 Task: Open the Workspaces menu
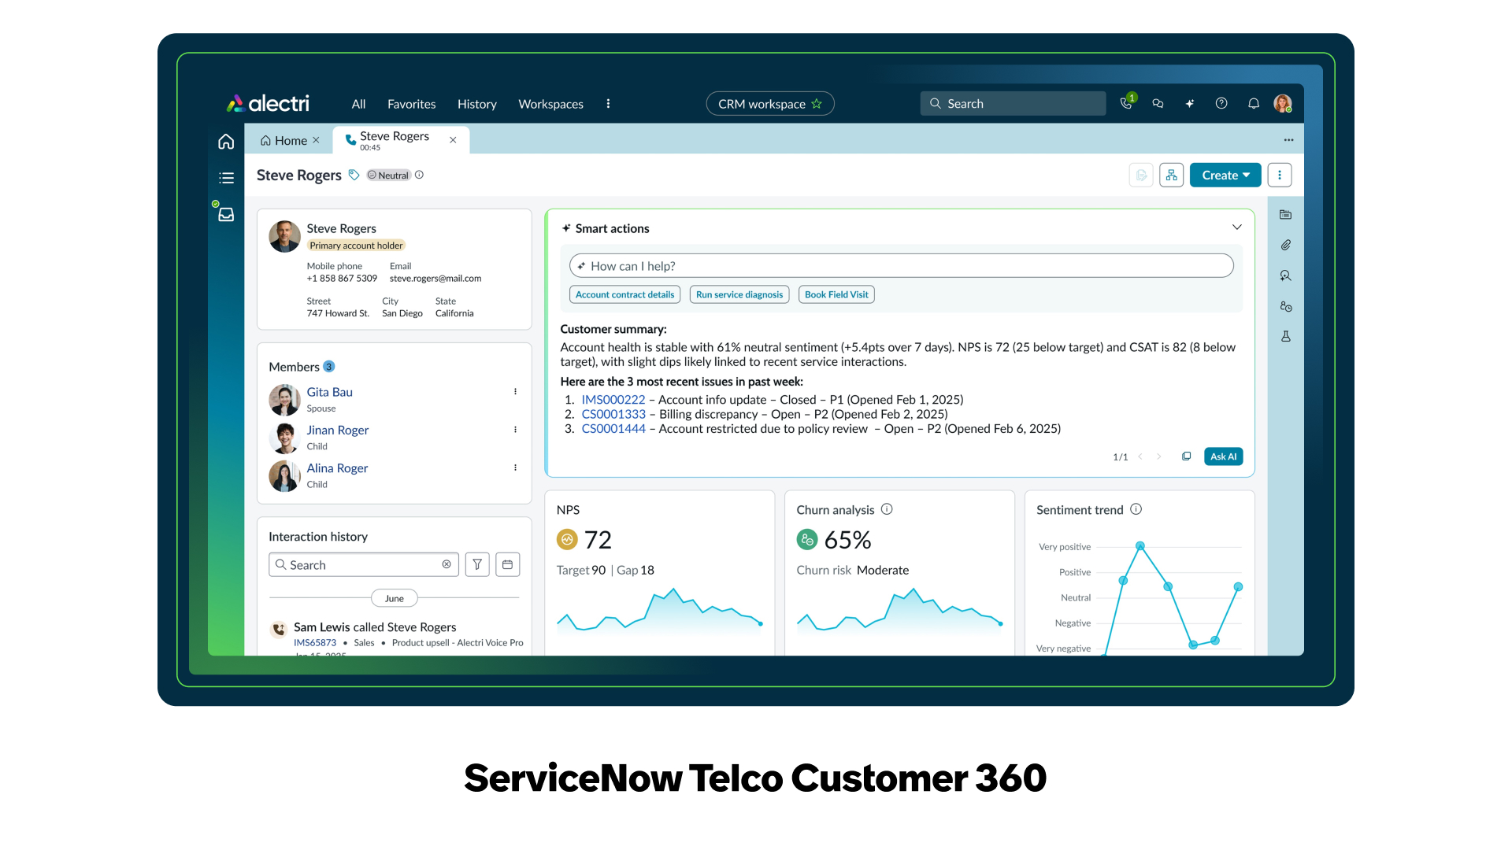[x=550, y=104]
